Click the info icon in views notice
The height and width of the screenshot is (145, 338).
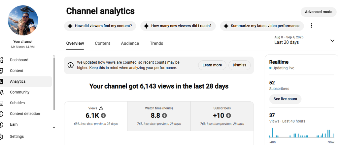pyautogui.click(x=71, y=65)
